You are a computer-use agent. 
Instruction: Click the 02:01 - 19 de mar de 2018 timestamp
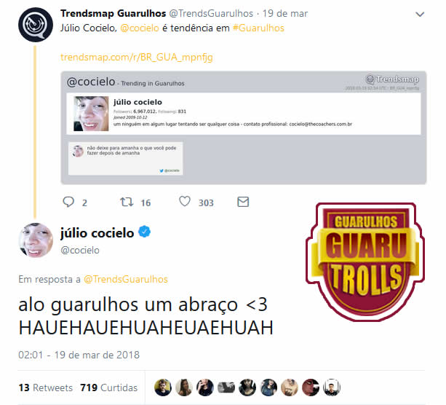[x=79, y=355]
